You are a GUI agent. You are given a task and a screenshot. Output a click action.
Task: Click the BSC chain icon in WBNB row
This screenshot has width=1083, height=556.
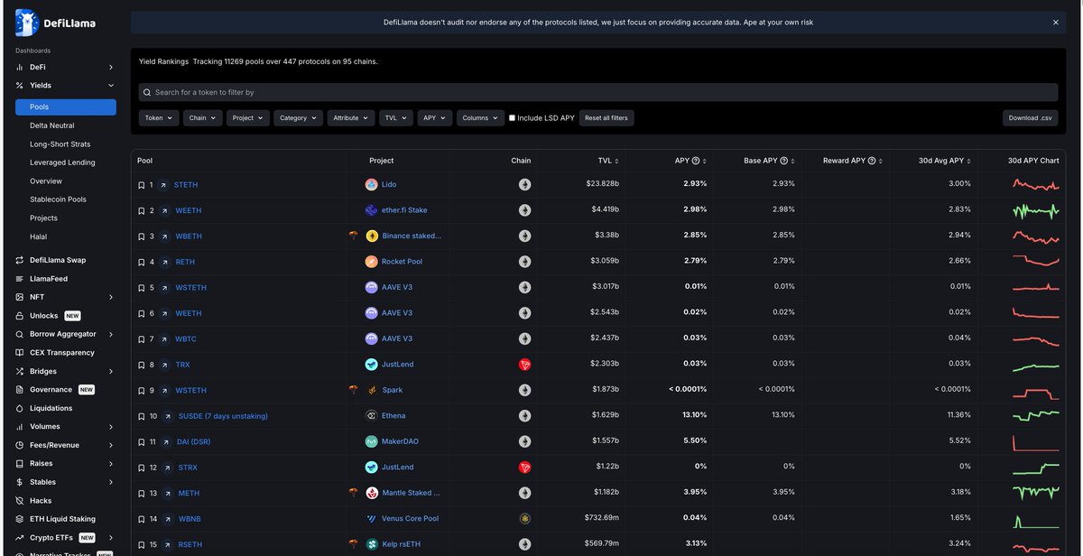click(524, 519)
